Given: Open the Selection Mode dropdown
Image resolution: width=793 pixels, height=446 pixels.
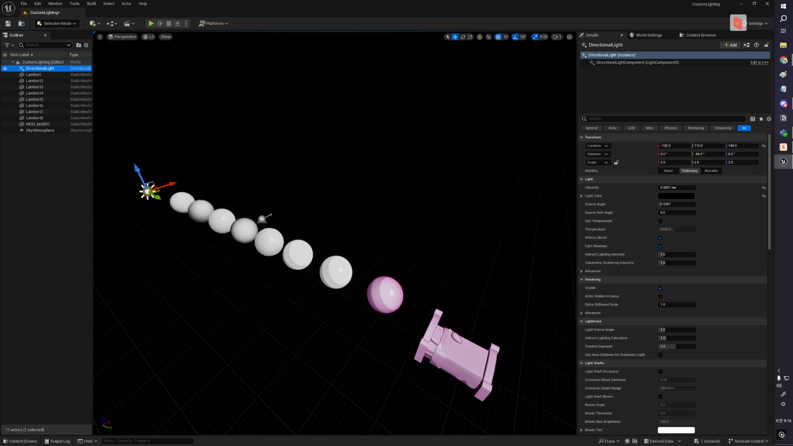Looking at the screenshot, I should pyautogui.click(x=57, y=24).
